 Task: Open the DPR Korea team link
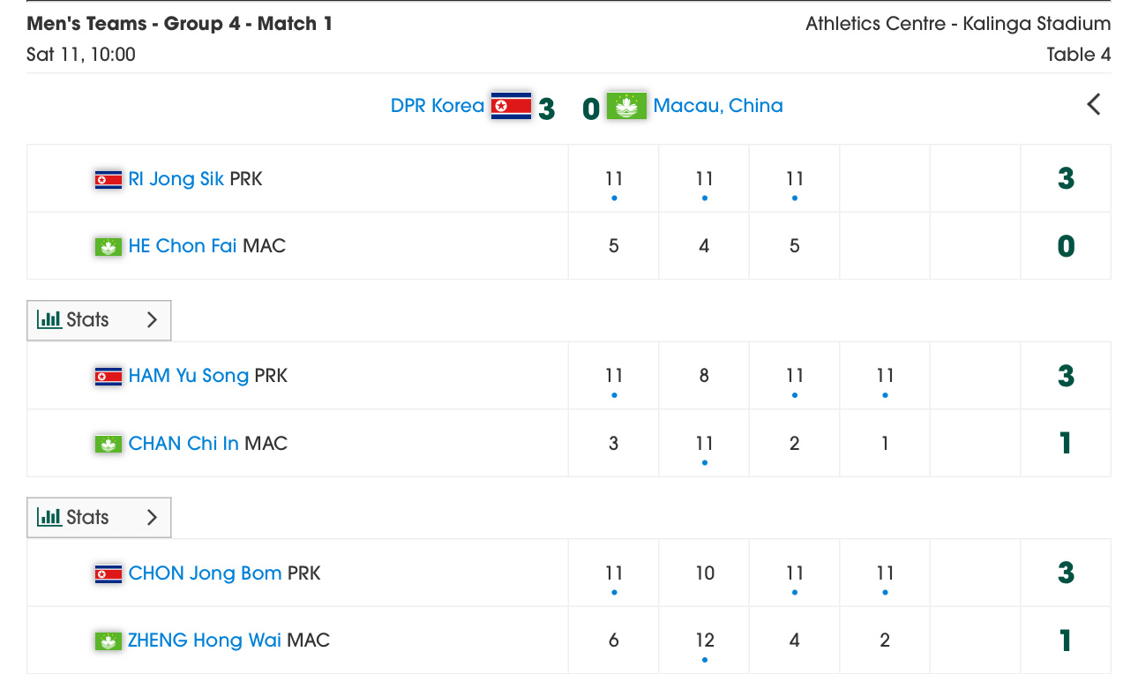438,106
